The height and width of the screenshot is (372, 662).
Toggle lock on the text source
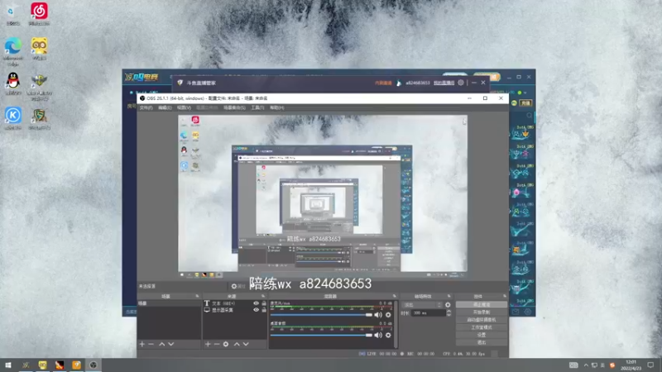click(264, 303)
